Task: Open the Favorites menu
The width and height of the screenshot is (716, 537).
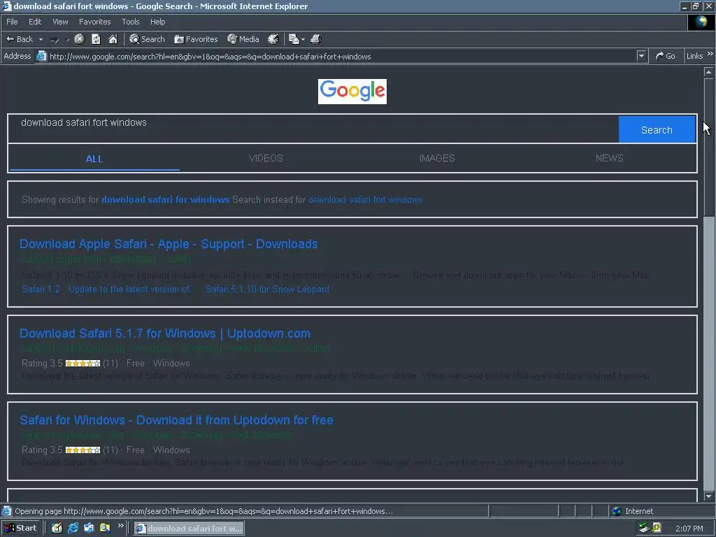Action: tap(94, 22)
